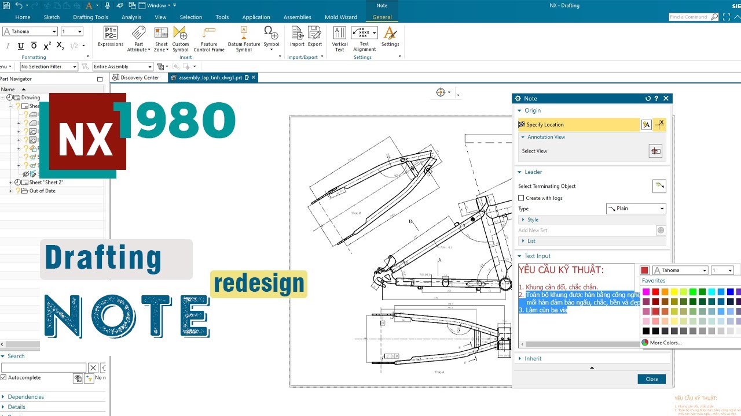This screenshot has height=416, width=741.
Task: Click the Save icon in the quick access bar
Action: [6, 5]
